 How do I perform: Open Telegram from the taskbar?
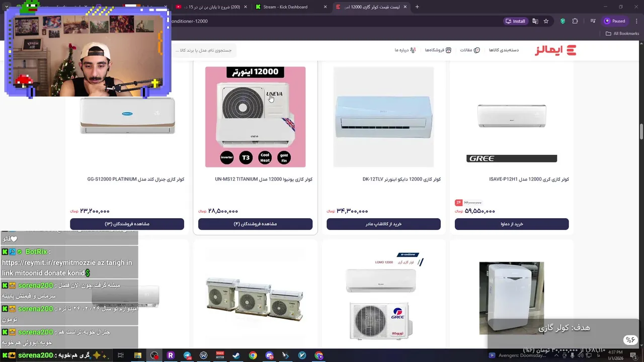(187, 355)
